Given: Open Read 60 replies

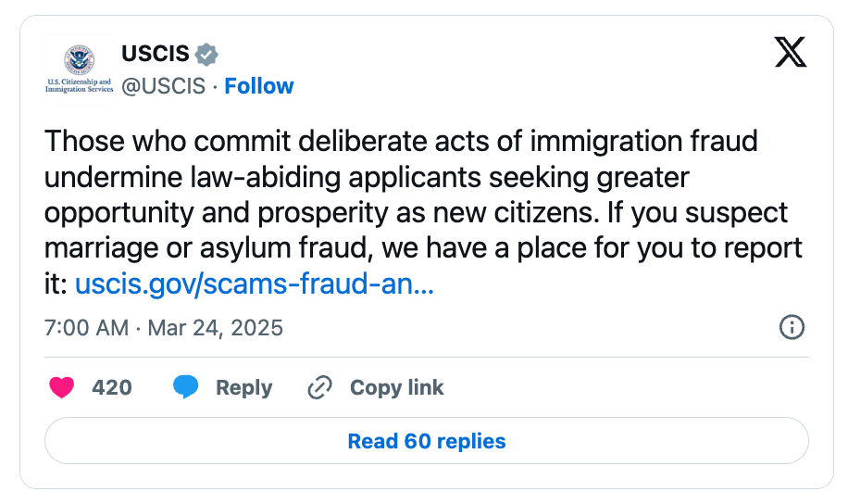Looking at the screenshot, I should pos(427,441).
